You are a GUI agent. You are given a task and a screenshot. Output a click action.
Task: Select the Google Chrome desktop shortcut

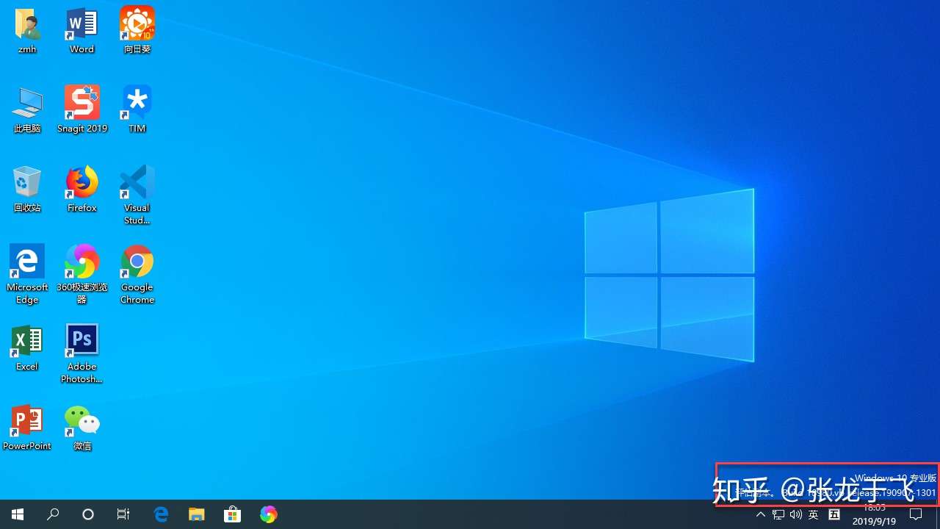[x=137, y=274]
